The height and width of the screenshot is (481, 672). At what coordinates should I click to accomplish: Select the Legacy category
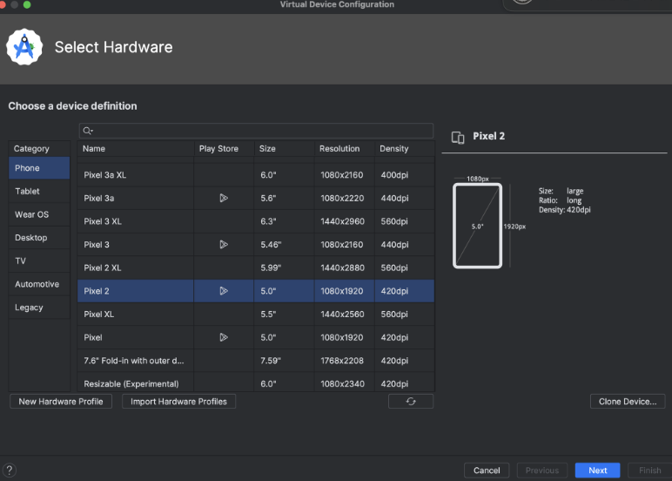[x=39, y=308]
